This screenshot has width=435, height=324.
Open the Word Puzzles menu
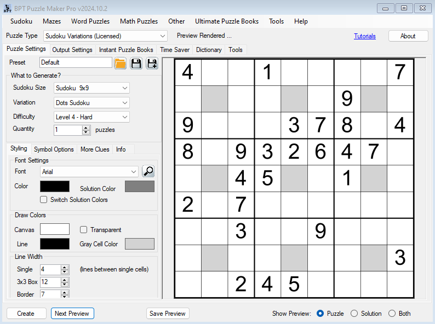(90, 21)
